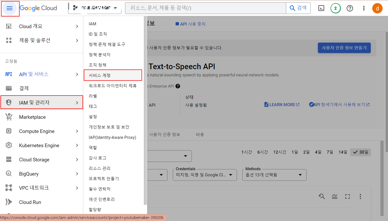388x221 pixels.
Task: Open the project selector dropdown
Action: [95, 8]
